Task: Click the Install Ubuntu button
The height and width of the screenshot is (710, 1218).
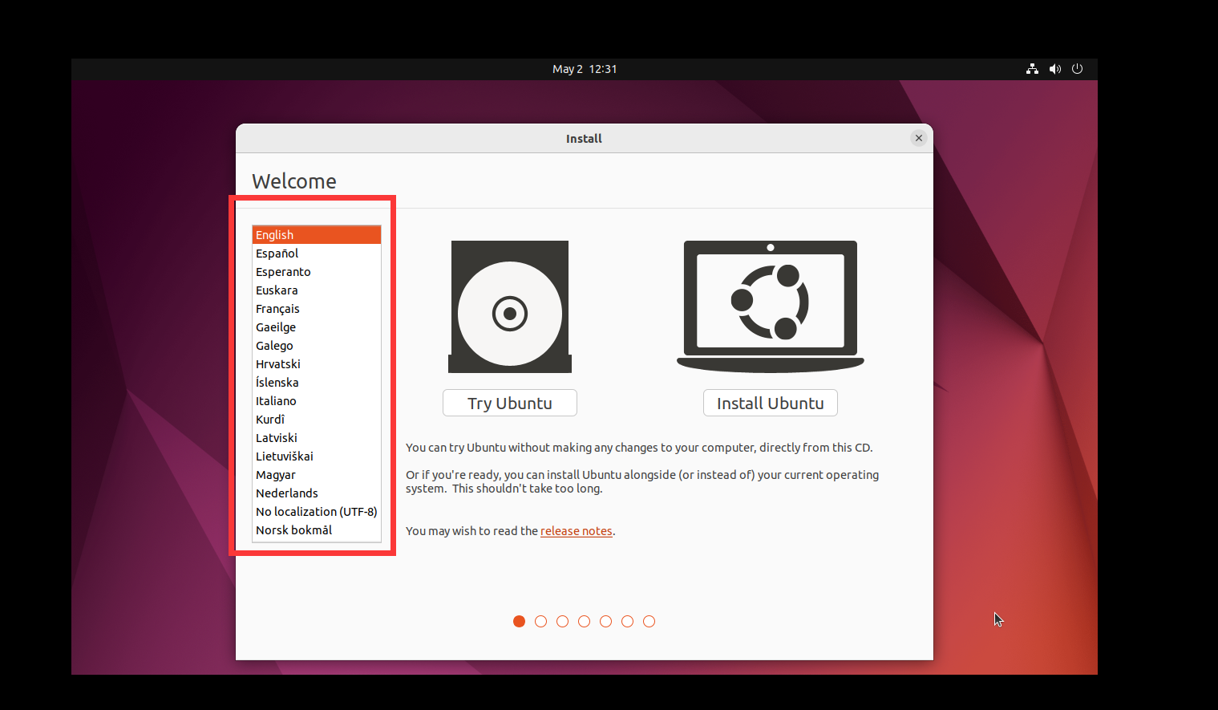Action: [x=771, y=403]
